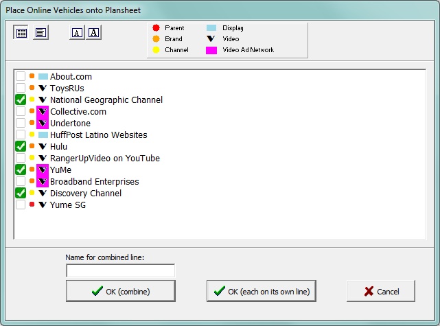Click the light blue Display legend swatch
Viewport: 440px width, 326px height.
(211, 27)
